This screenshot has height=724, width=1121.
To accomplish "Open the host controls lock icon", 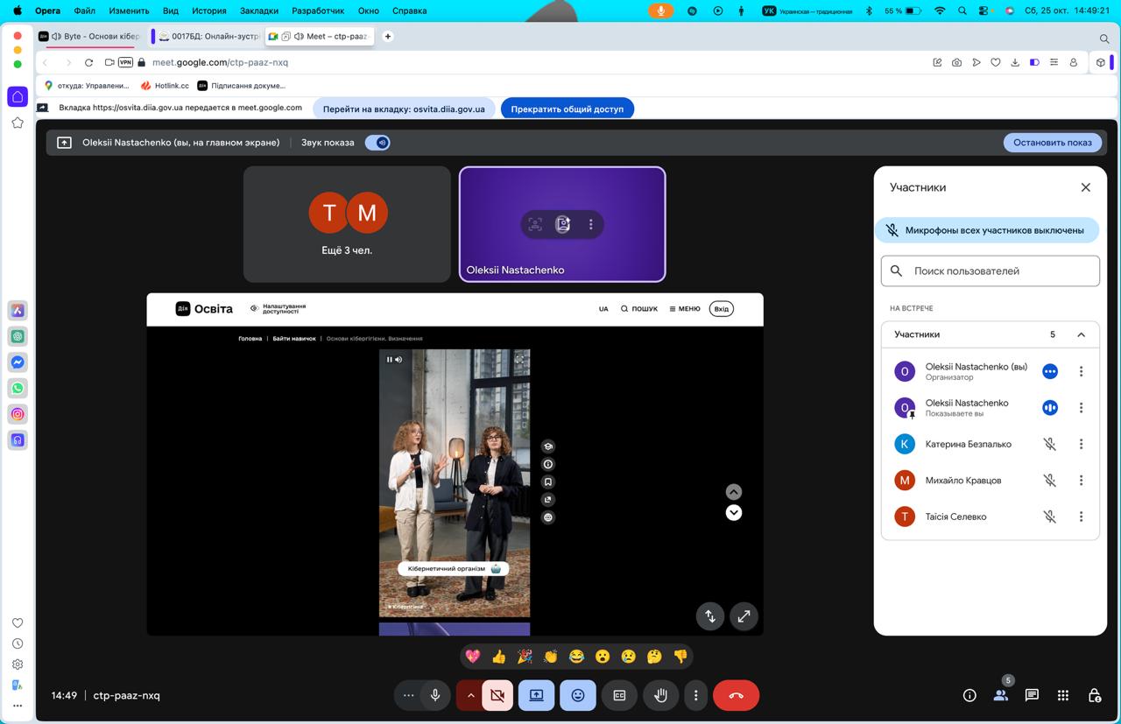I will click(x=1094, y=695).
